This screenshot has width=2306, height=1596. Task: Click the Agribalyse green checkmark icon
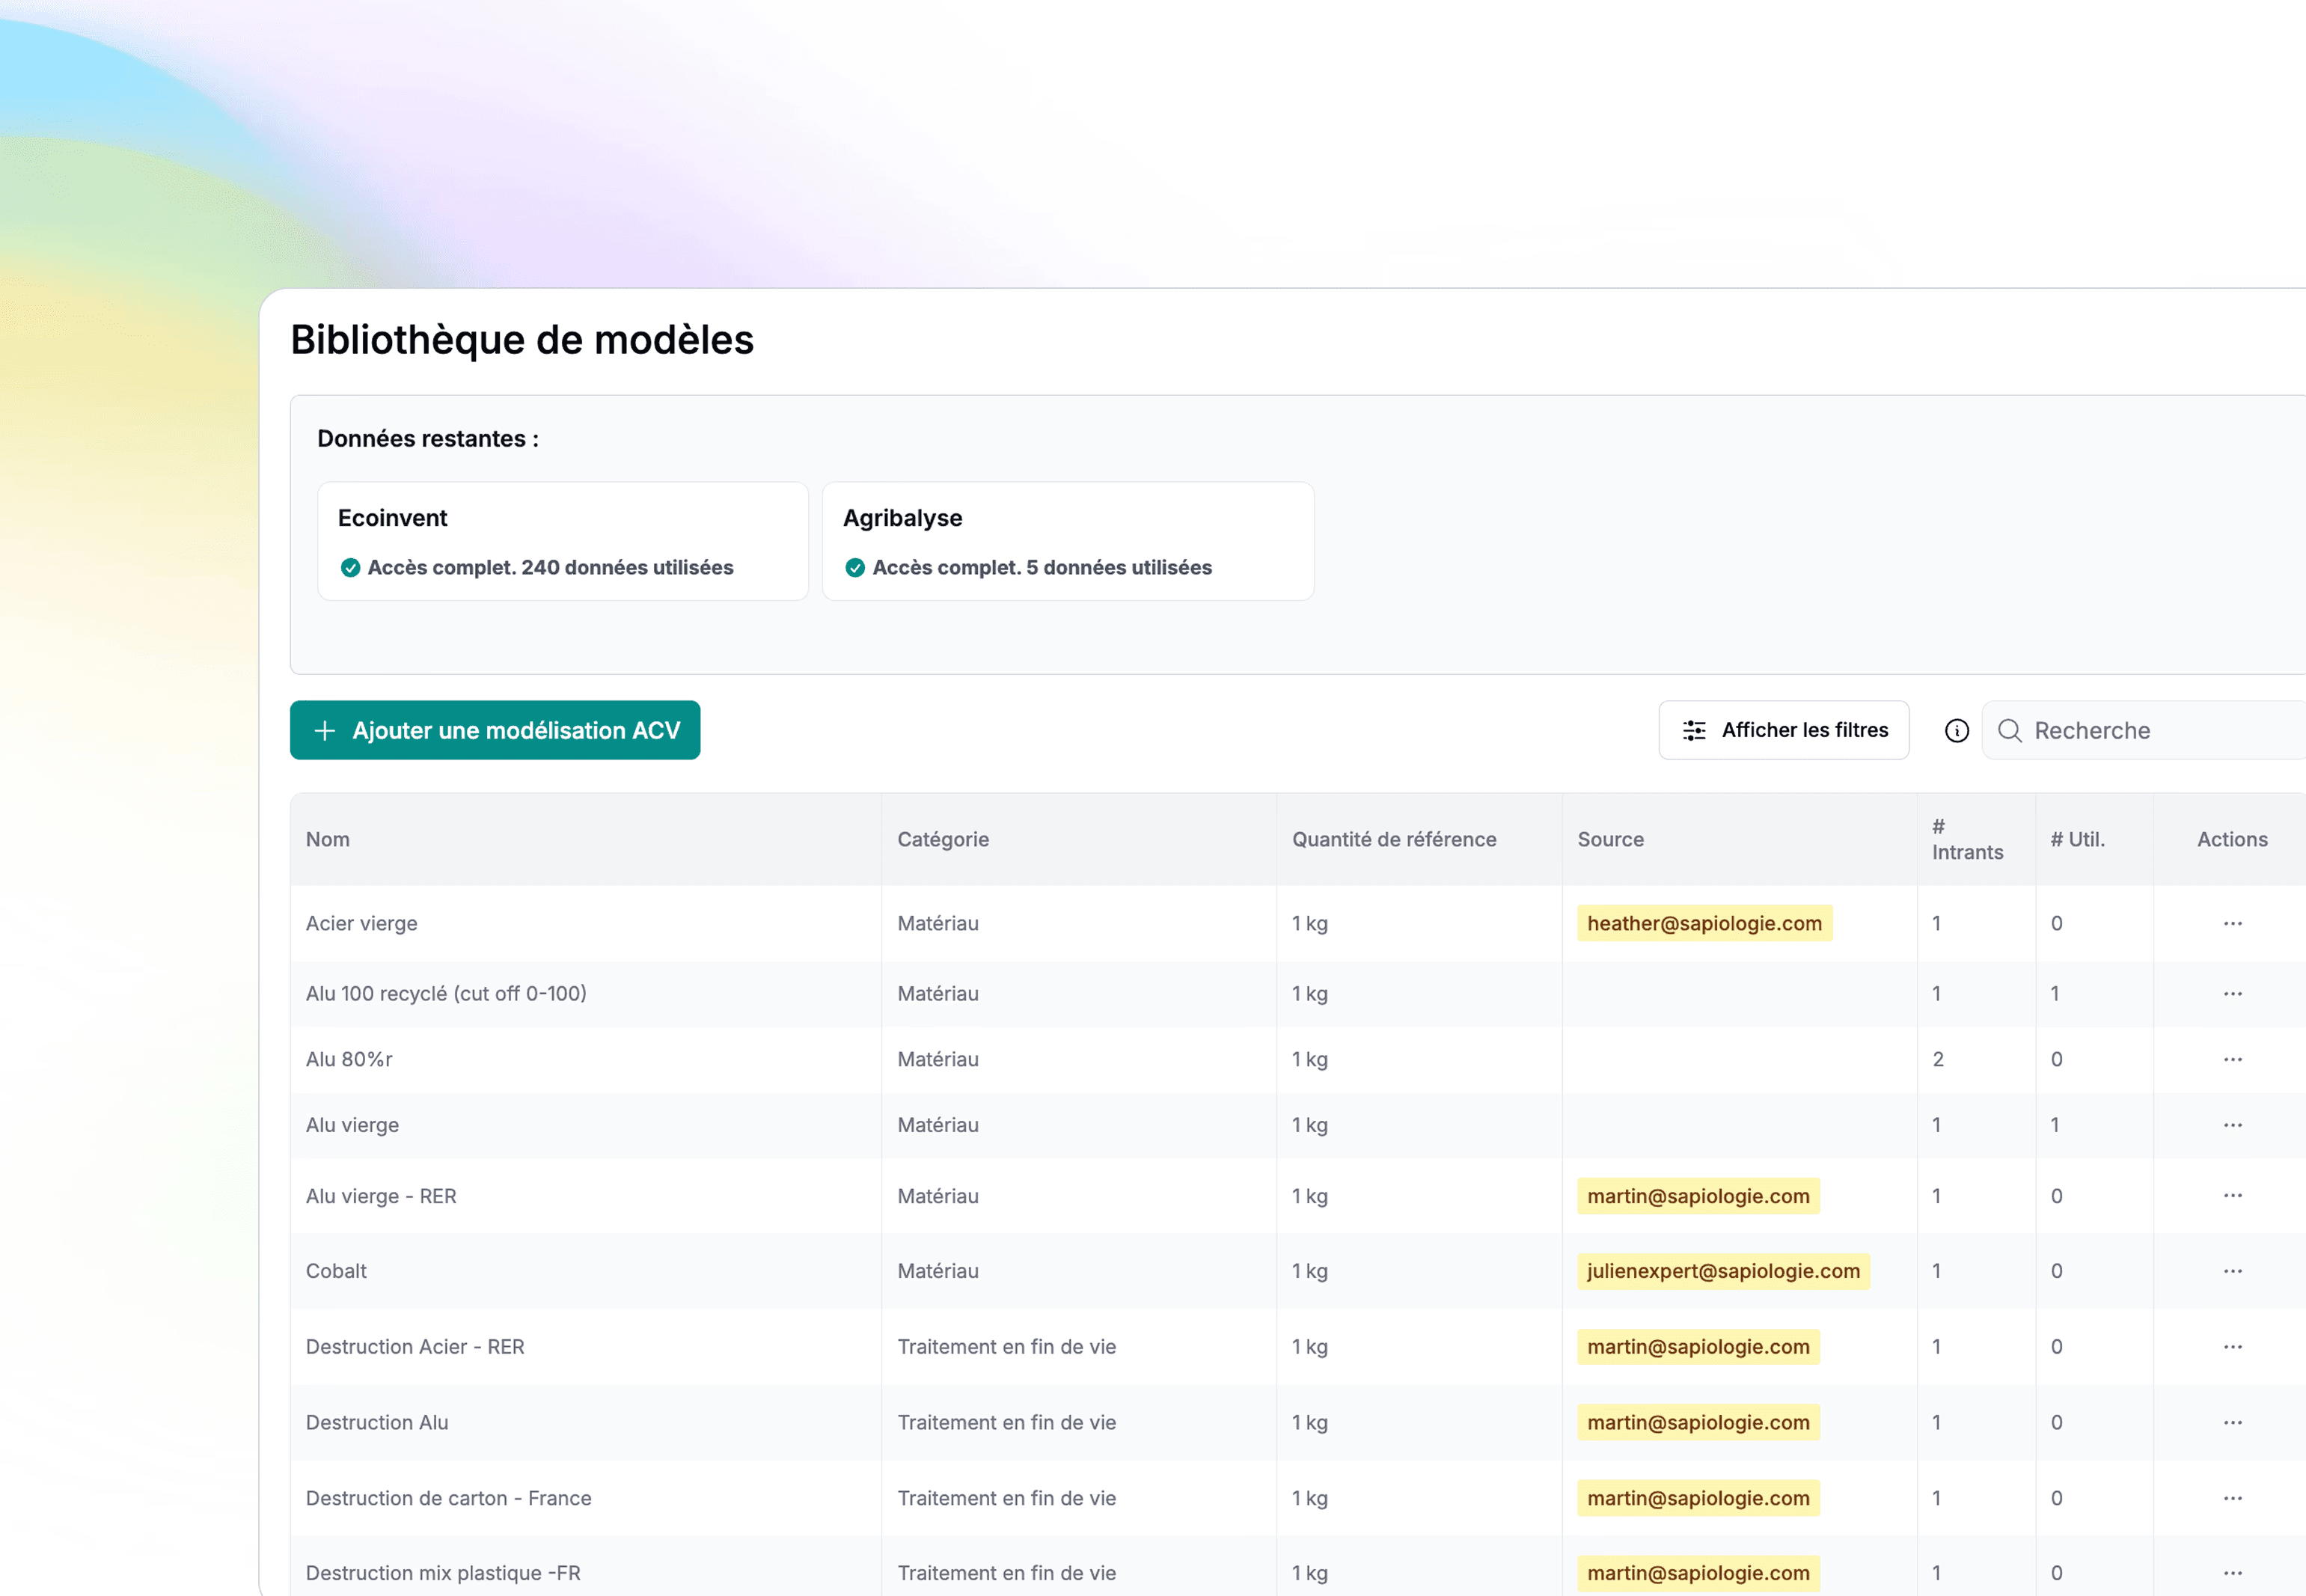tap(855, 568)
